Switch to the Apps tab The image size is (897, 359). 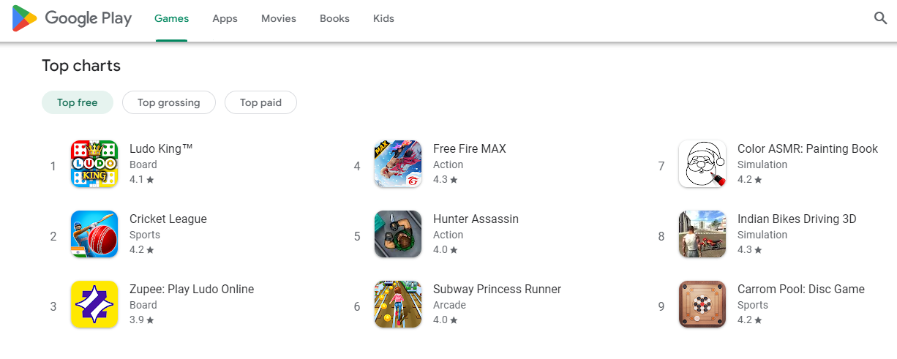coord(225,19)
